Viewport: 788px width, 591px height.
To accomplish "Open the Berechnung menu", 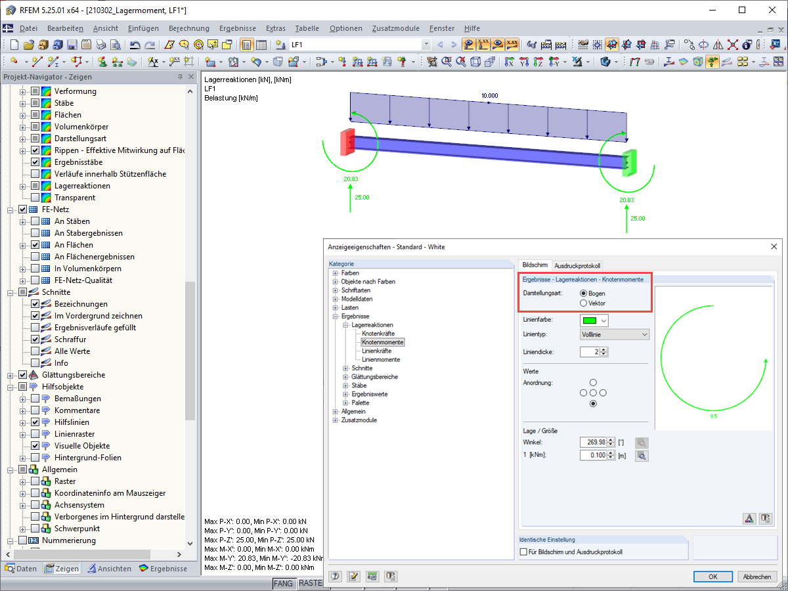I will coord(189,28).
